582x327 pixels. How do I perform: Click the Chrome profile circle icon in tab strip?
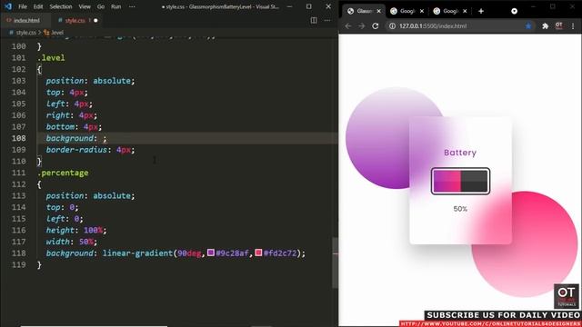pos(514,11)
